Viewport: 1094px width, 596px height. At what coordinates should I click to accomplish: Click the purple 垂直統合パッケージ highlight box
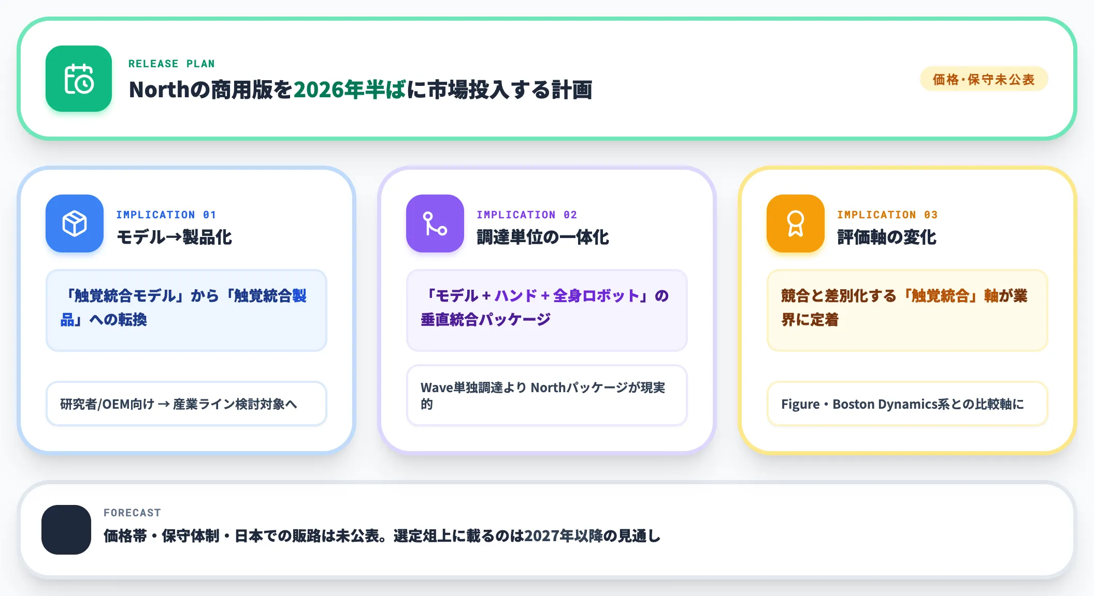547,310
